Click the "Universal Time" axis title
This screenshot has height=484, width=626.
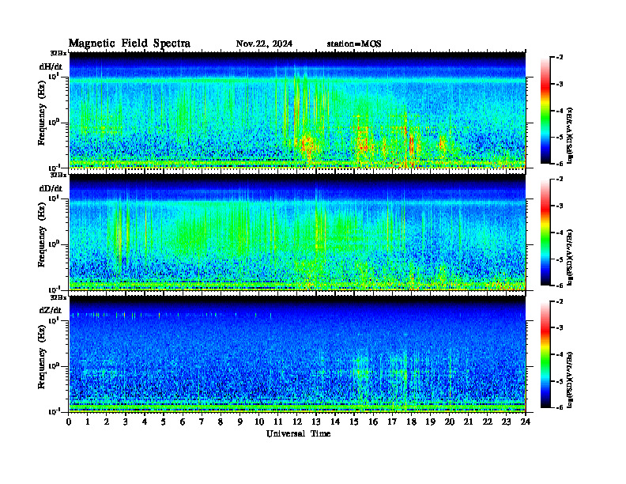pos(298,433)
